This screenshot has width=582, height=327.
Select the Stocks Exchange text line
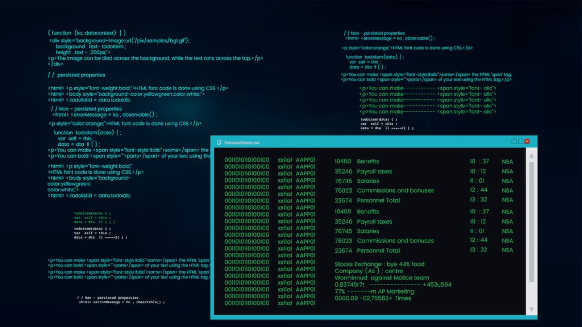379,264
